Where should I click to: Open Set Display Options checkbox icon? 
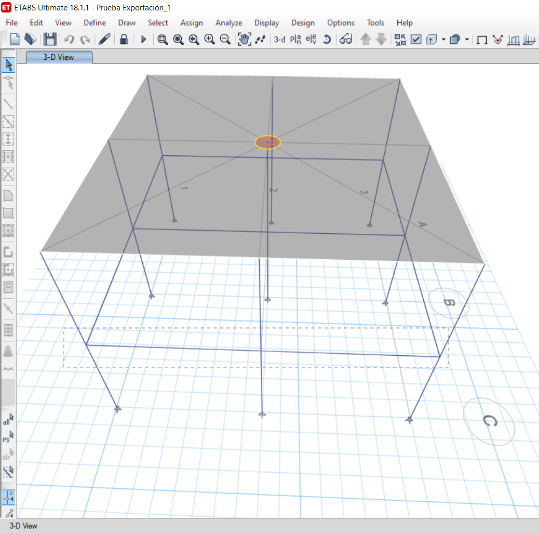click(416, 39)
